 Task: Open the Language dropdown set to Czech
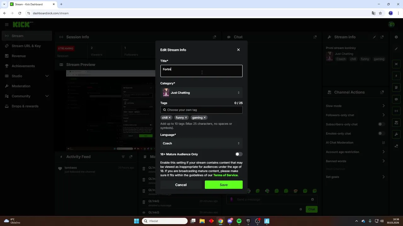pos(201,143)
